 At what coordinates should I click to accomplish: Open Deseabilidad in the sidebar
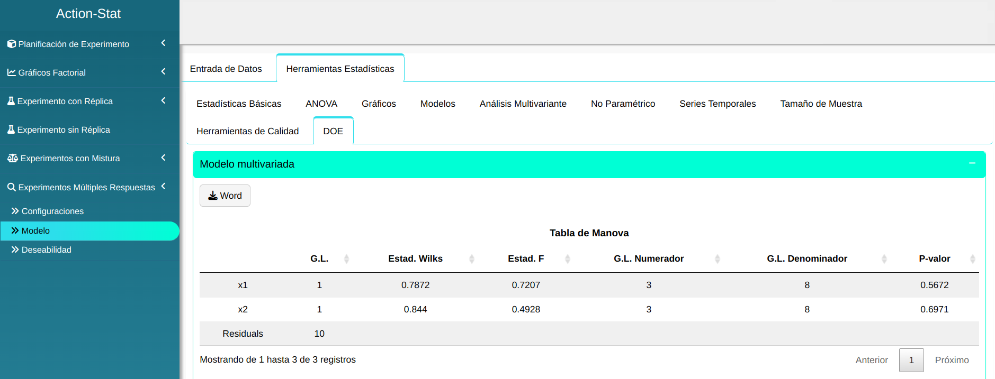click(46, 249)
